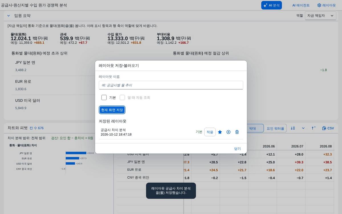Open the AI 에이전트 panel
Image resolution: width=342 pixels, height=214 pixels.
301,5
